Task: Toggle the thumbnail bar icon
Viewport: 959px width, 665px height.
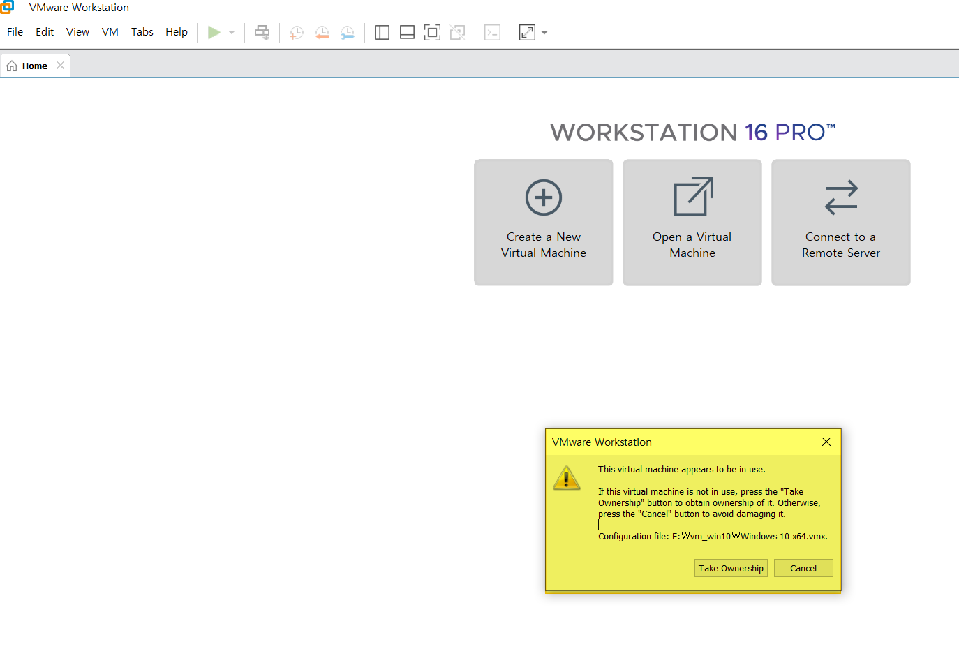Action: click(407, 32)
